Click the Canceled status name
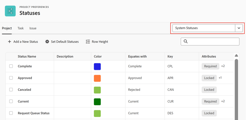This screenshot has height=120, width=246. [x=24, y=90]
